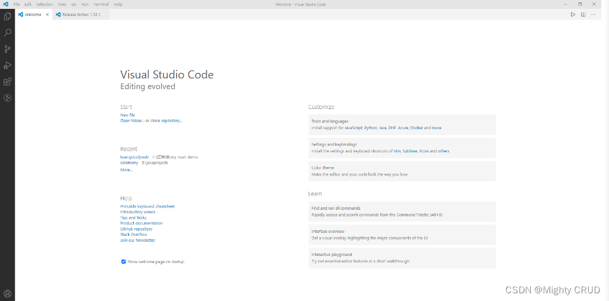Click the clone repository link
This screenshot has width=609, height=301.
166,121
